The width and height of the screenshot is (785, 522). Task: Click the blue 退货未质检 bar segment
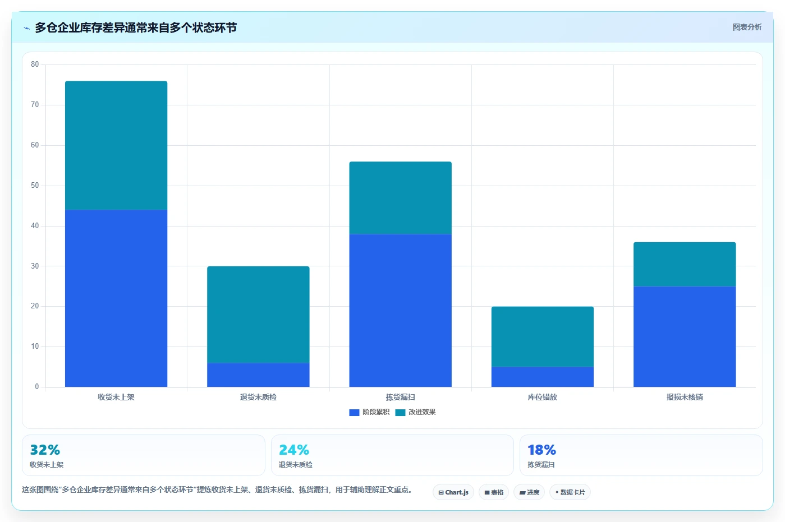pyautogui.click(x=258, y=375)
